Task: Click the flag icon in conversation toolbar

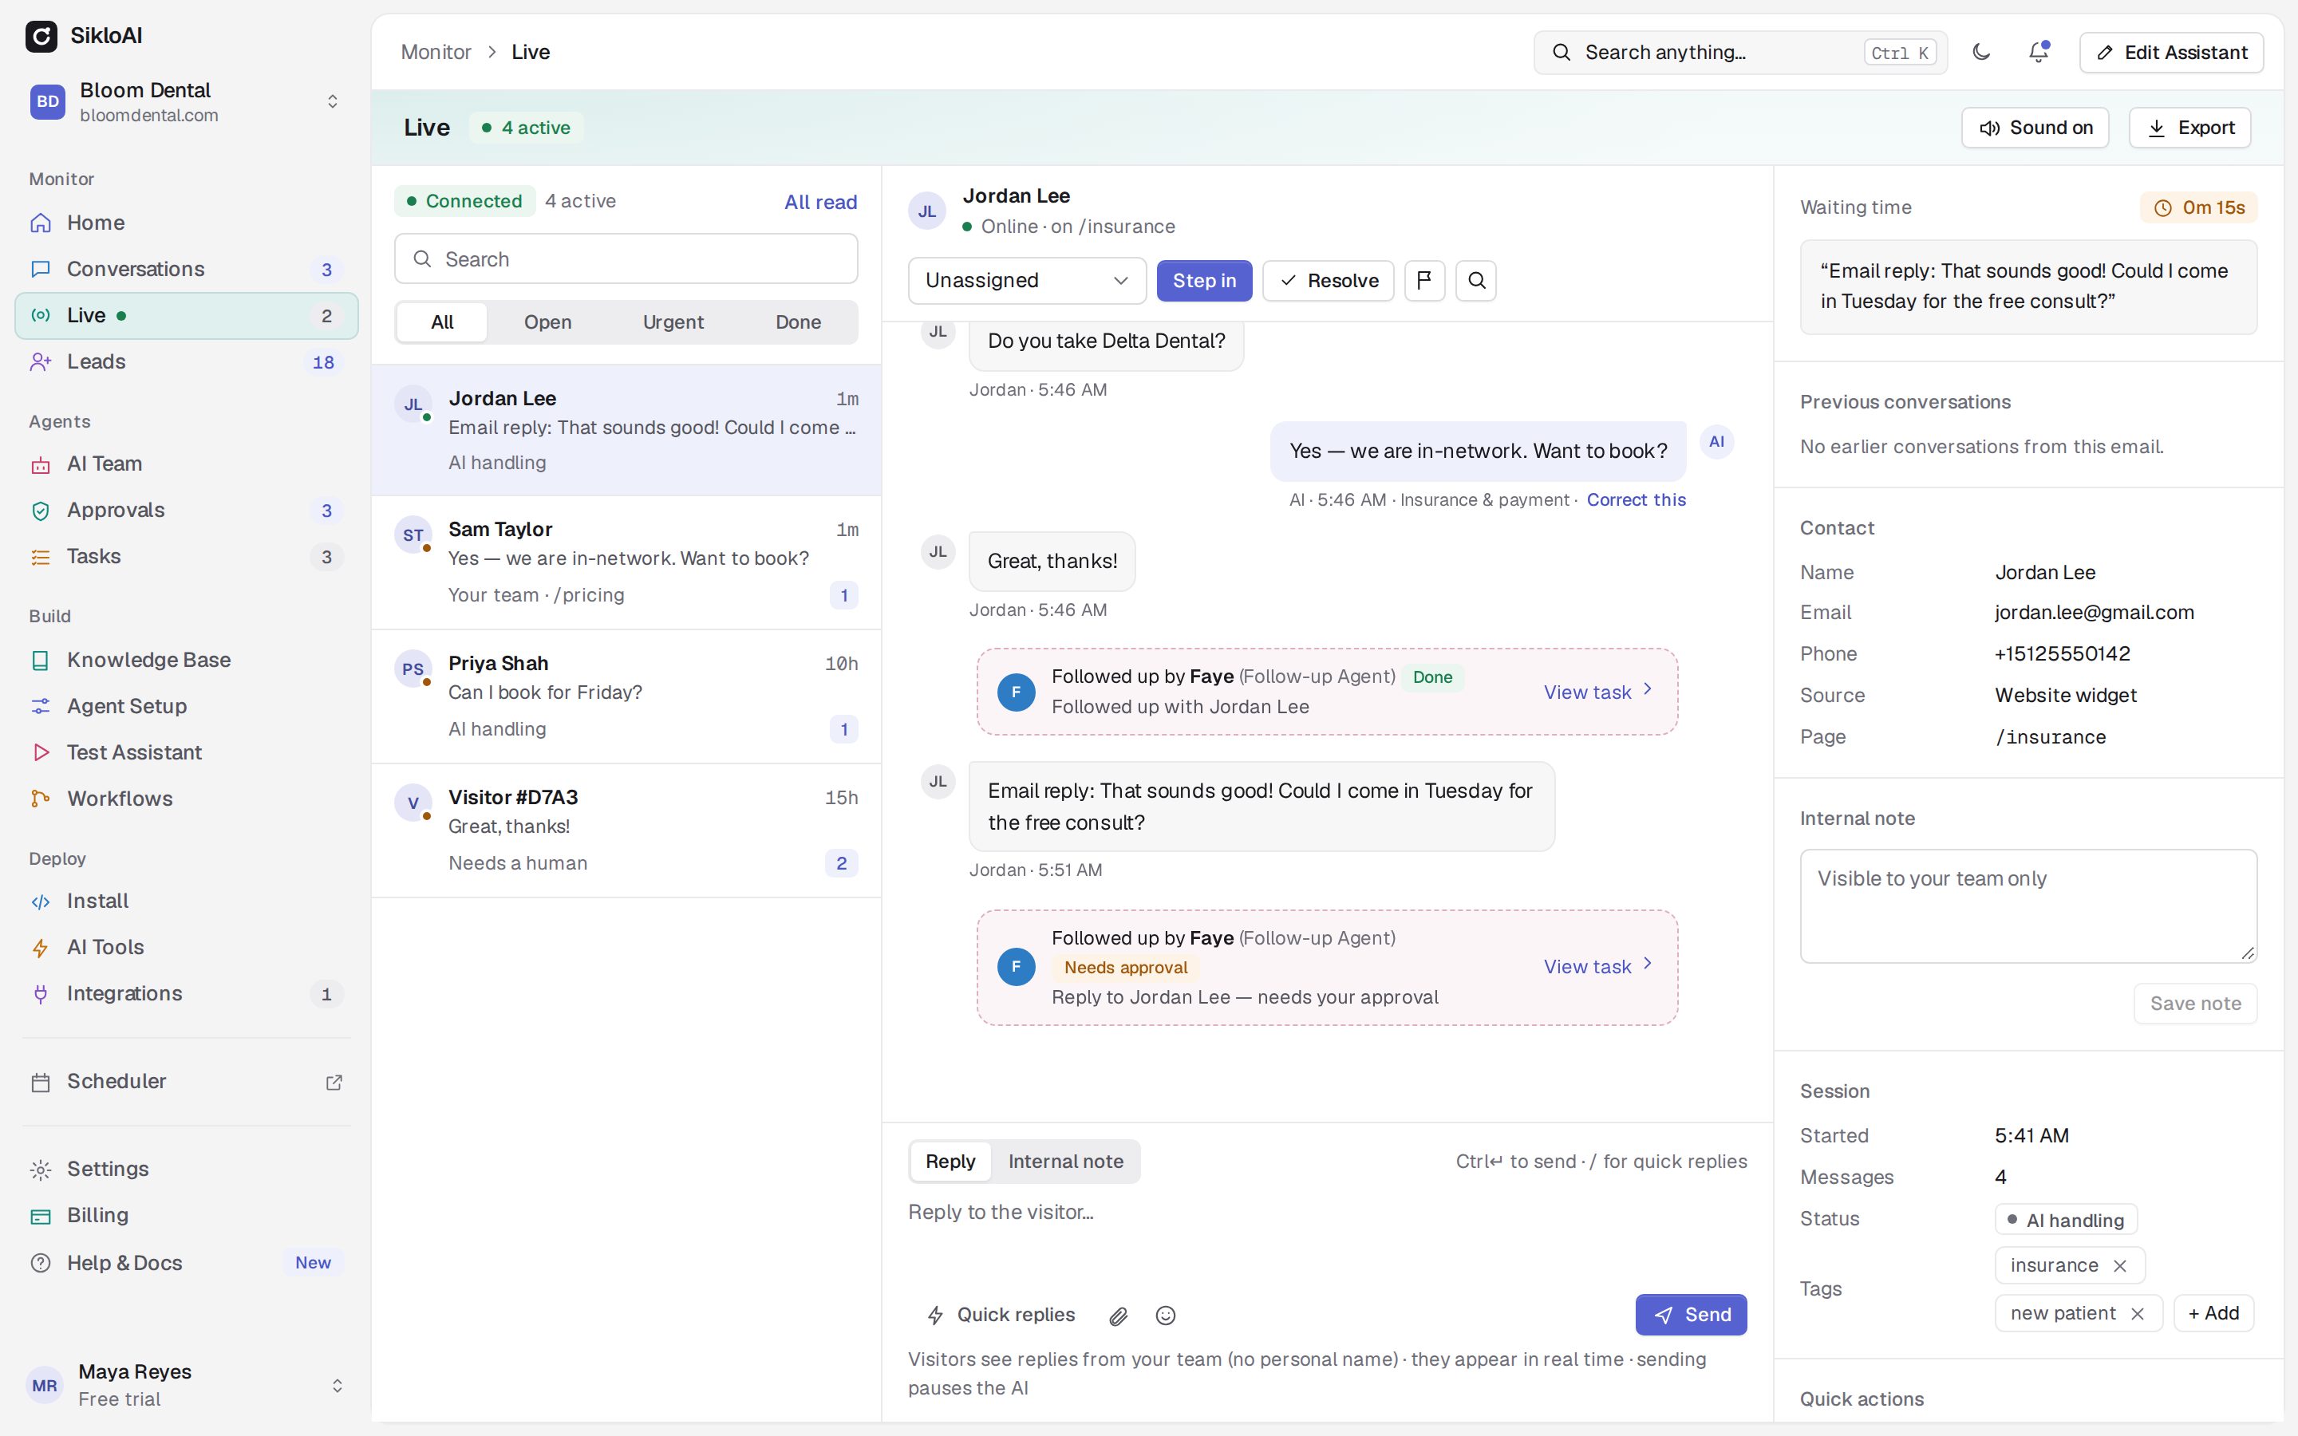Action: (x=1424, y=280)
